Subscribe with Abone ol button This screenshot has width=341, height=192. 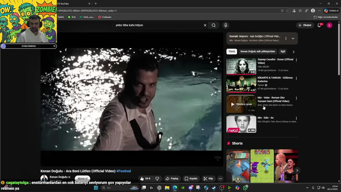click(82, 179)
